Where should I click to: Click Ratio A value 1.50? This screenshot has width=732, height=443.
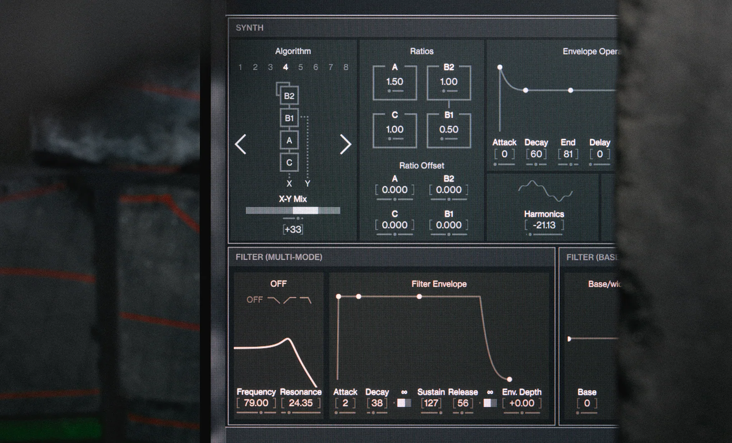pos(395,82)
